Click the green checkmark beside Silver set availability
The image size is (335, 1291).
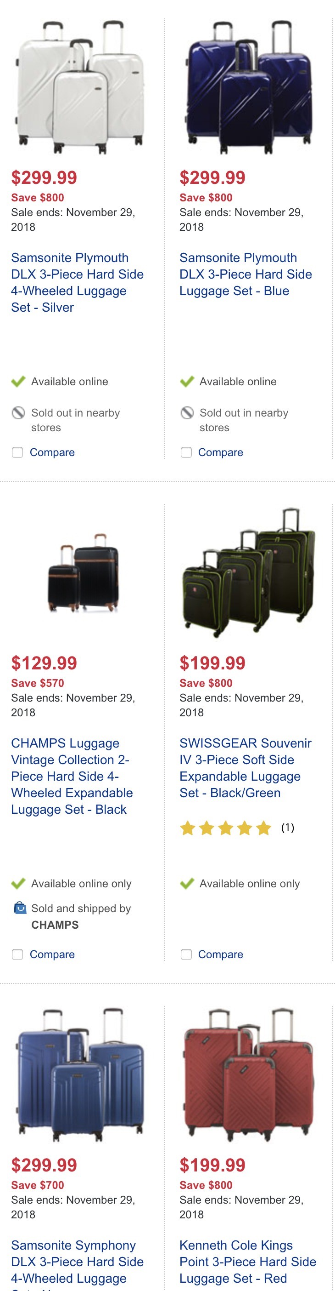point(18,382)
